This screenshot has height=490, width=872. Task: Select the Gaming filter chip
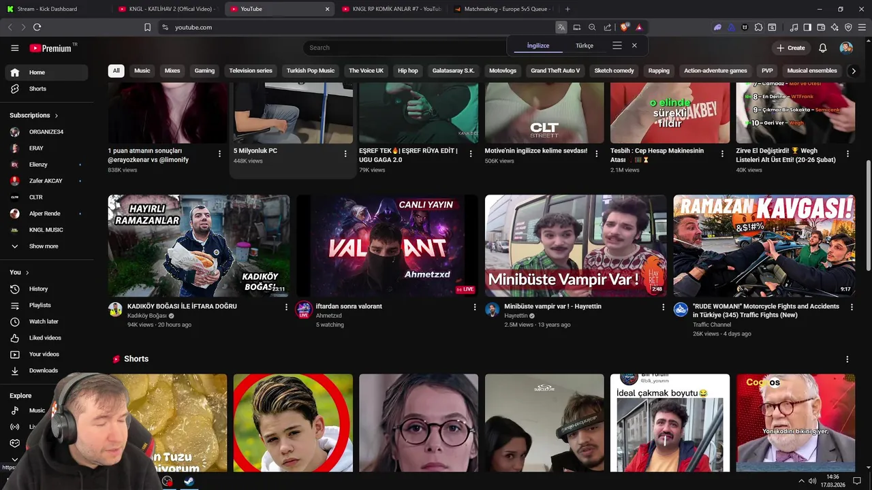point(204,71)
